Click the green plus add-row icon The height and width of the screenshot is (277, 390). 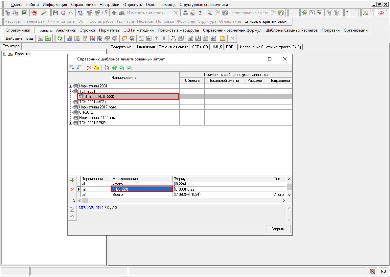pyautogui.click(x=72, y=180)
